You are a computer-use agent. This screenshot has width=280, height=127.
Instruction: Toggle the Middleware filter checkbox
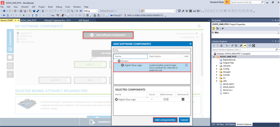(18, 36)
